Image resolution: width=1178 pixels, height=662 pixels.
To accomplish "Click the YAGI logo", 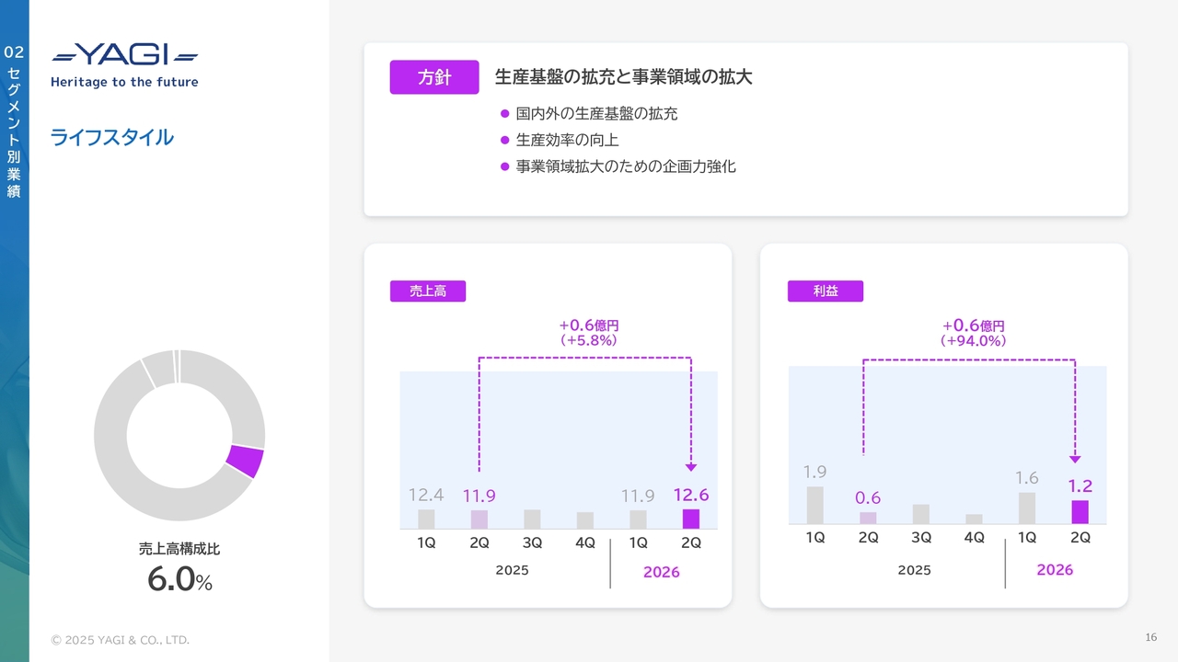I will click(x=124, y=56).
